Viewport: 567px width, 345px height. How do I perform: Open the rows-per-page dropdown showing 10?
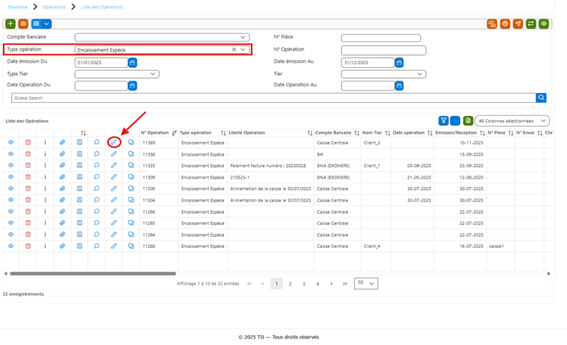[x=366, y=283]
